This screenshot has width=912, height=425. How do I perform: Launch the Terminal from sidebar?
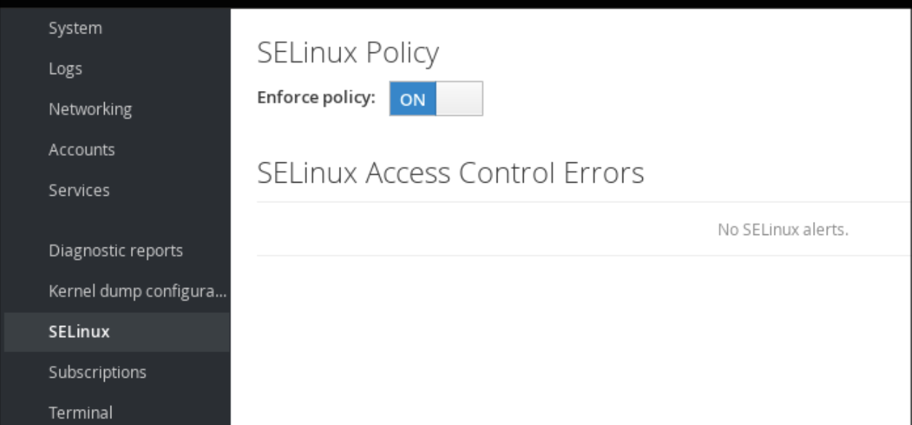click(81, 413)
